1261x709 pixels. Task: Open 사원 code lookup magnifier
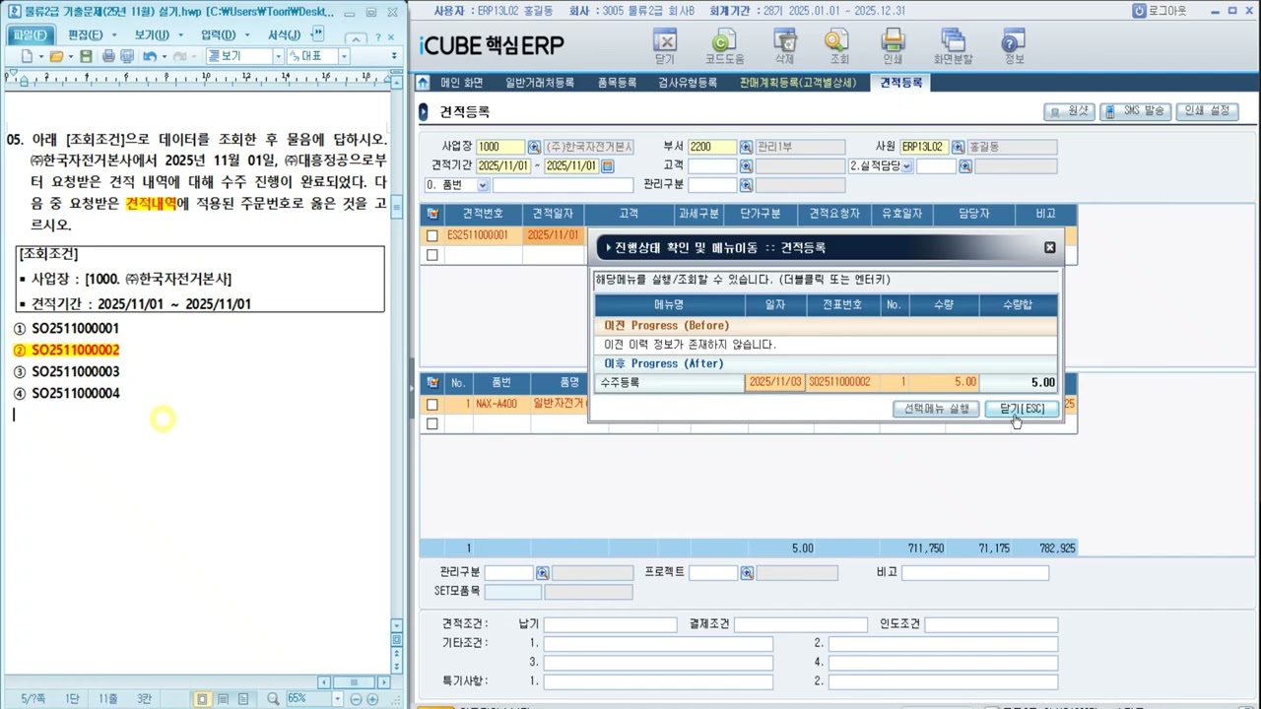point(958,148)
